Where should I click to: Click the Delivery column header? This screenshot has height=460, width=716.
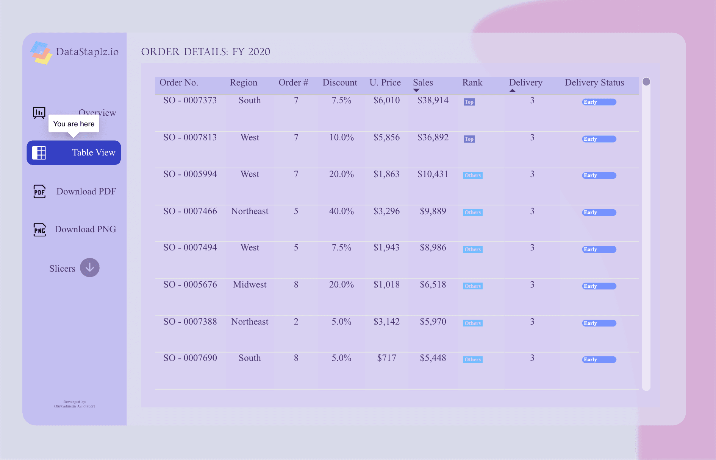(x=525, y=82)
